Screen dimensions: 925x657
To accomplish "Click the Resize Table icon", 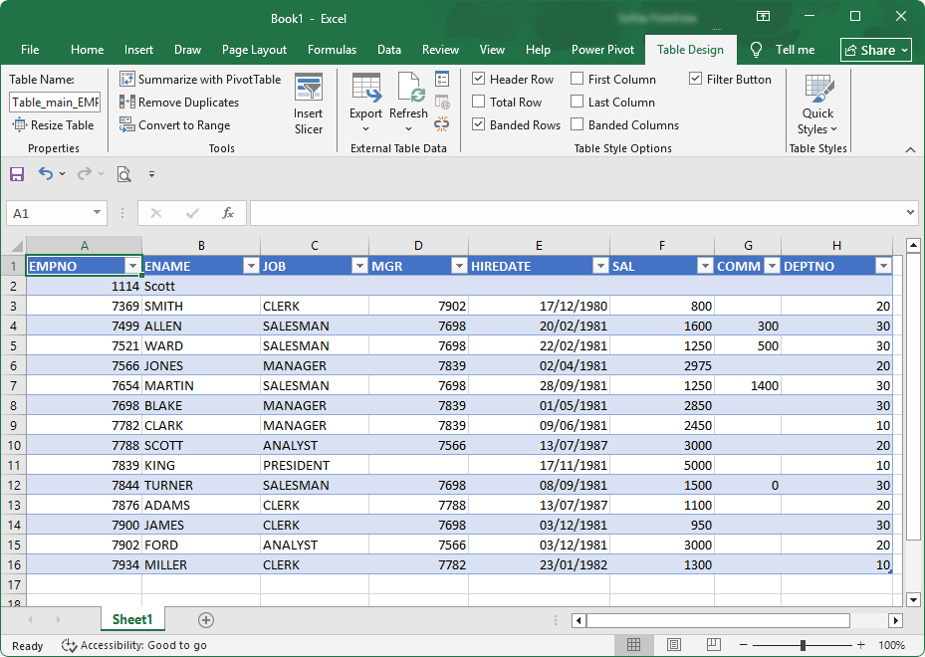I will (x=20, y=124).
